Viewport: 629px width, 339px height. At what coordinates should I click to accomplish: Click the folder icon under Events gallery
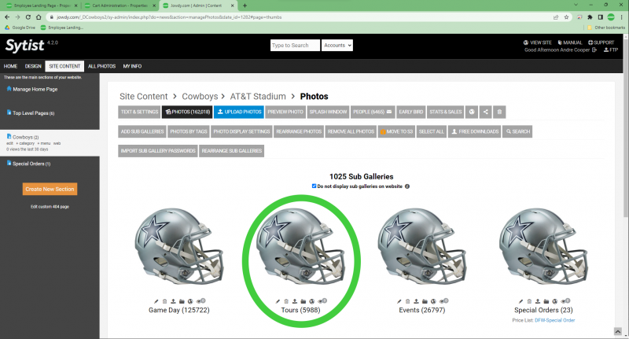coord(425,301)
